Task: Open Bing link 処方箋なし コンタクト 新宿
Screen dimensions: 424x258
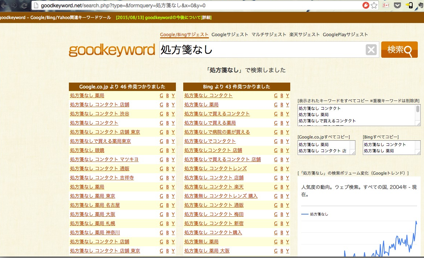Action: (x=214, y=224)
